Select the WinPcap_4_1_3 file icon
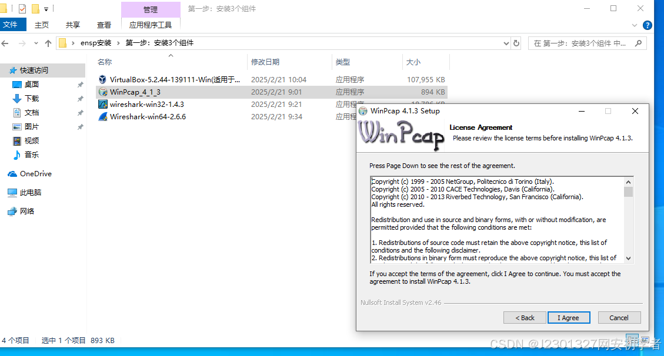 point(102,92)
